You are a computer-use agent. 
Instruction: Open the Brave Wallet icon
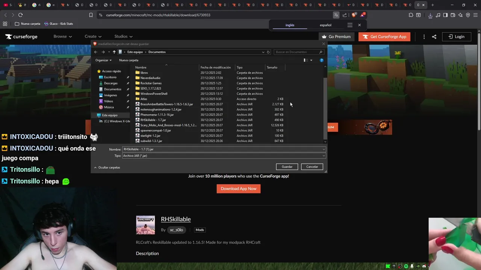click(x=453, y=15)
